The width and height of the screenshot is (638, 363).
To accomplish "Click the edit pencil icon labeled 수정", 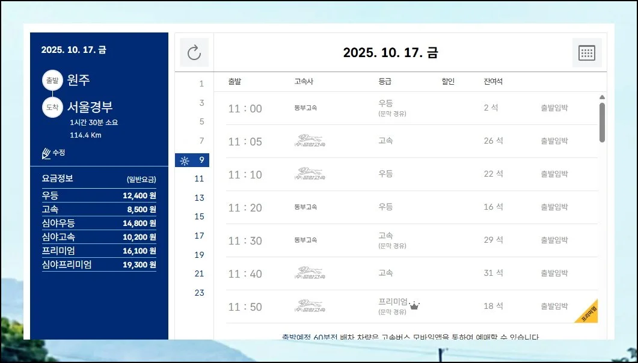I will click(46, 153).
